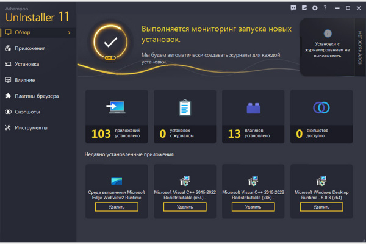The height and width of the screenshot is (244, 366).
Task: Open Плагины браузера section
Action: (38, 96)
